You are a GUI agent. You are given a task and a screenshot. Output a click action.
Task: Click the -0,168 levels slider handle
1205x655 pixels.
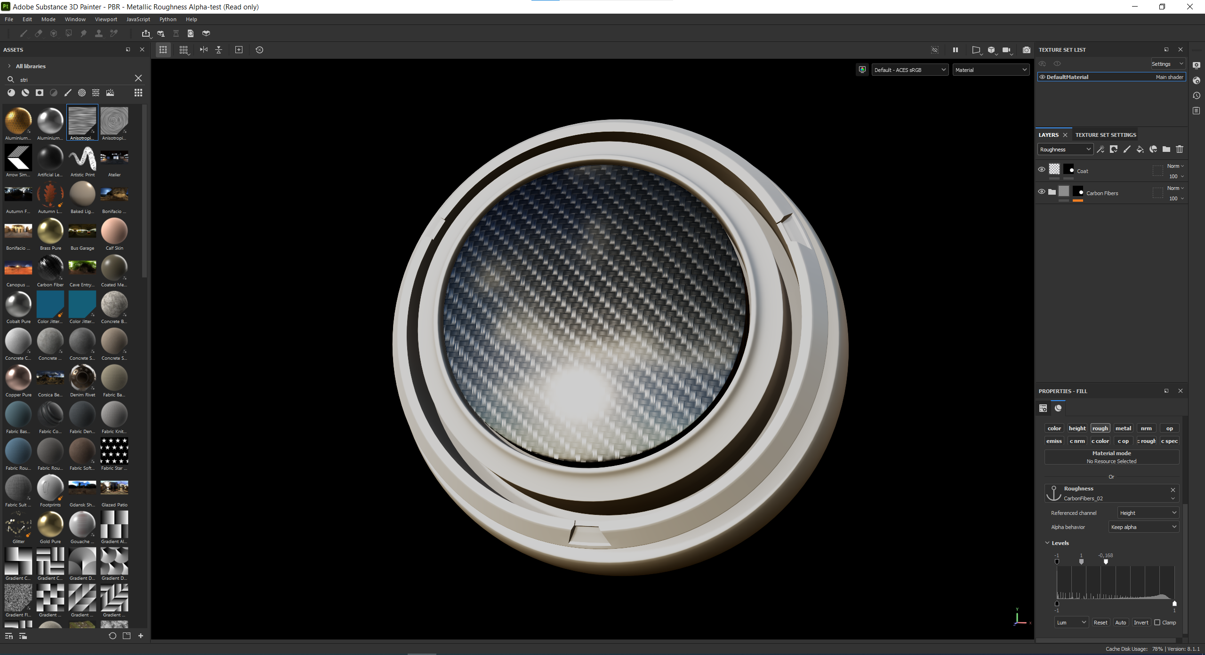[x=1106, y=561]
